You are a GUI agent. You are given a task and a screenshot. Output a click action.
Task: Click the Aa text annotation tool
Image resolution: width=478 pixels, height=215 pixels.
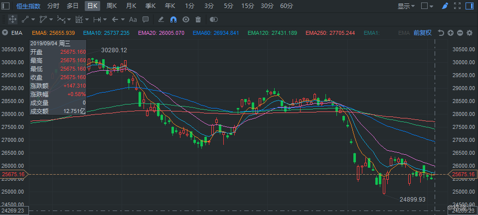(133, 19)
